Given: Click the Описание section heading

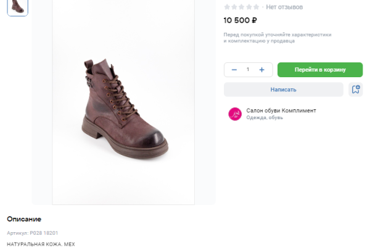Looking at the screenshot, I should [x=24, y=219].
